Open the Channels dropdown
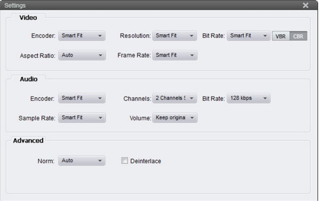319x201 pixels. 174,98
